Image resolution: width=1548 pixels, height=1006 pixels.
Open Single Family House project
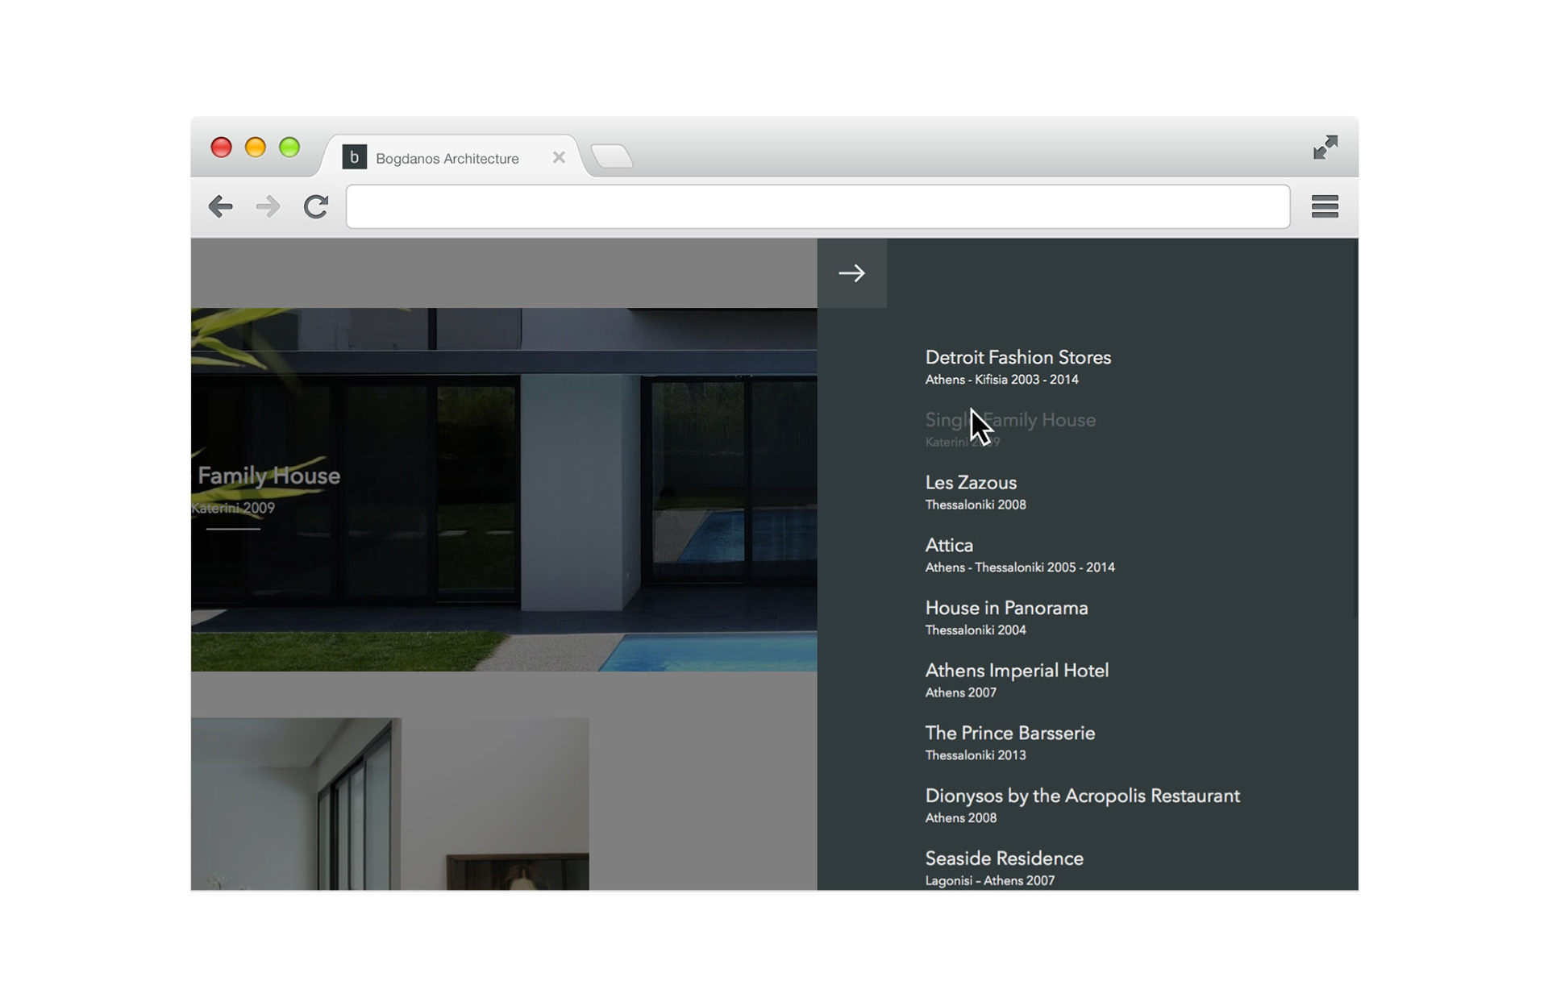pyautogui.click(x=1010, y=420)
